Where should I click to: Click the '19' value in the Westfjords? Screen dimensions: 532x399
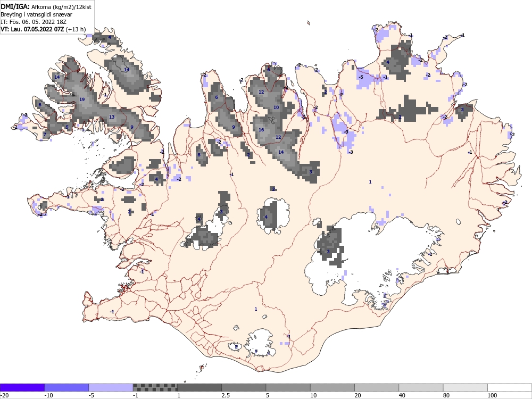pos(82,99)
